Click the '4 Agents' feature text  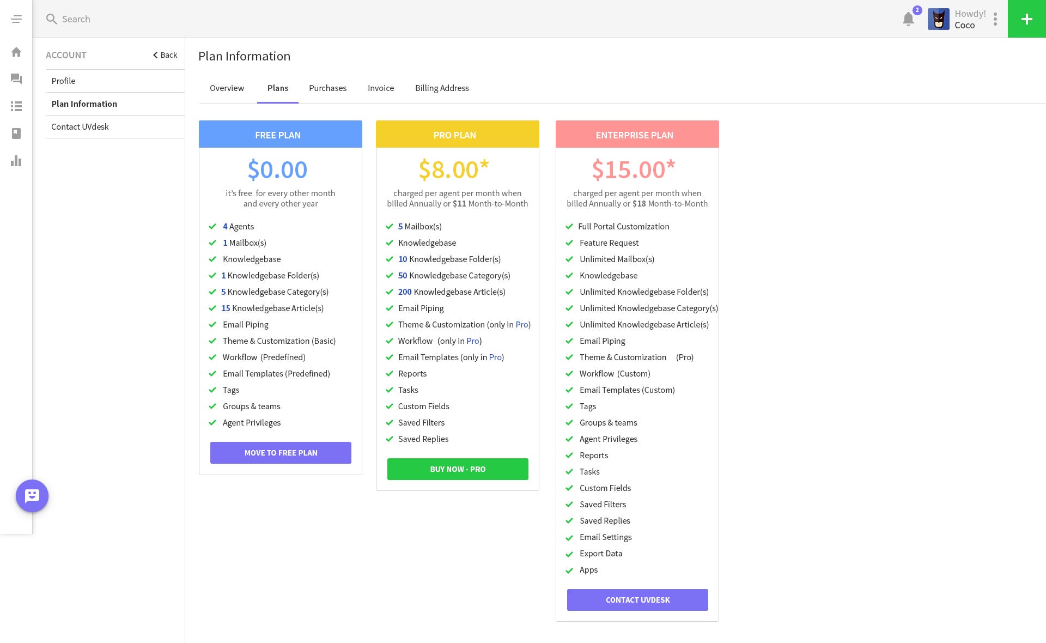[x=238, y=226]
